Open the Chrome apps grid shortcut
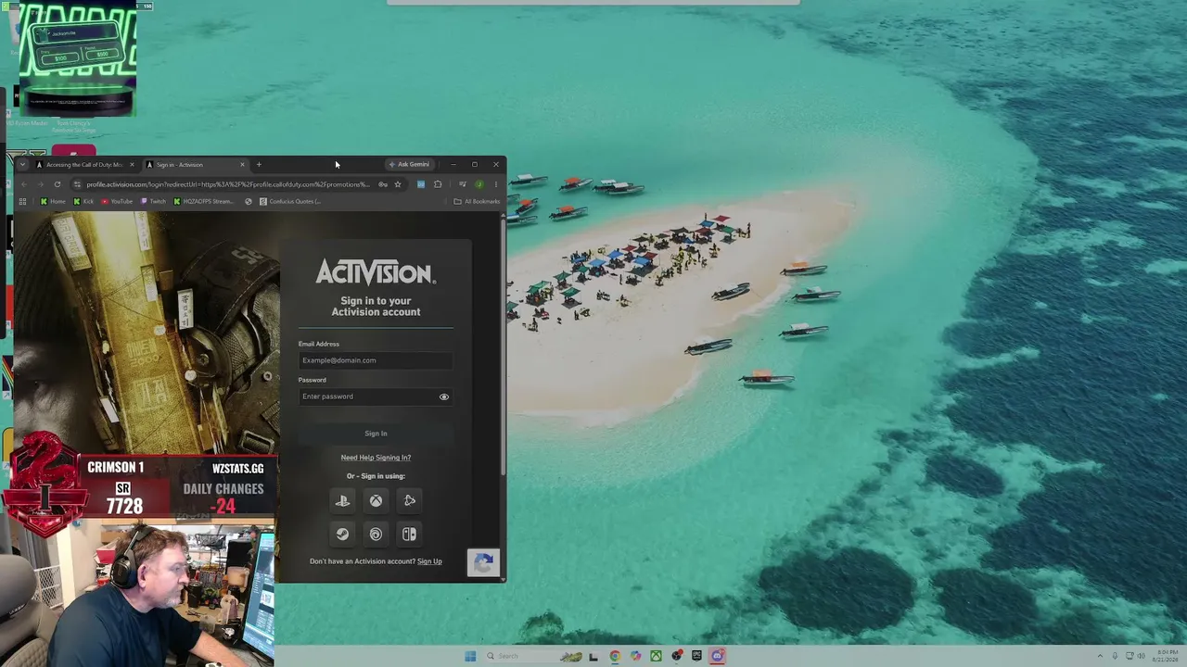1187x667 pixels. [23, 202]
